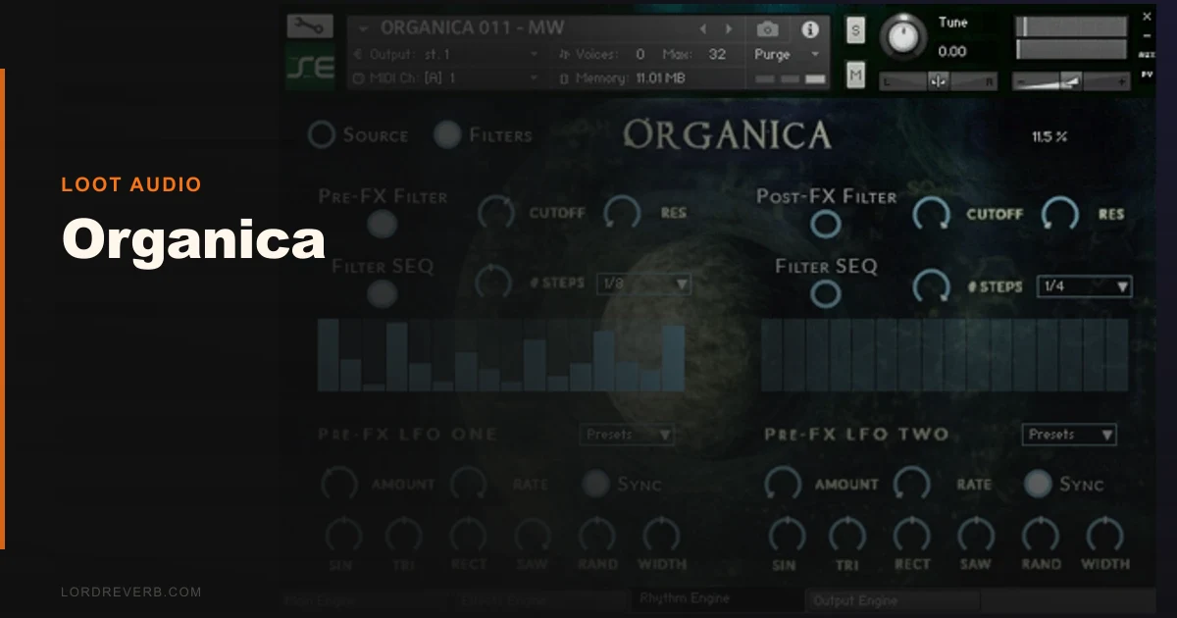
Task: Click LFO One TRI knob
Action: point(403,536)
